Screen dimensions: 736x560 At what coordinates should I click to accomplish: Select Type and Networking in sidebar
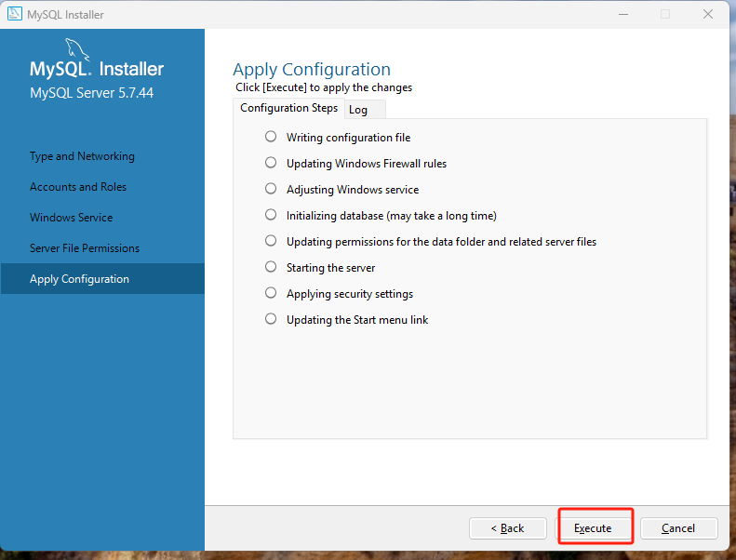(x=82, y=156)
